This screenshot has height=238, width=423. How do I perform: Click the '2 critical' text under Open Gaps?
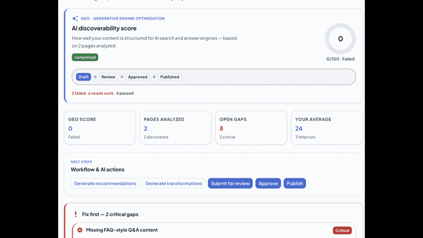(x=227, y=137)
